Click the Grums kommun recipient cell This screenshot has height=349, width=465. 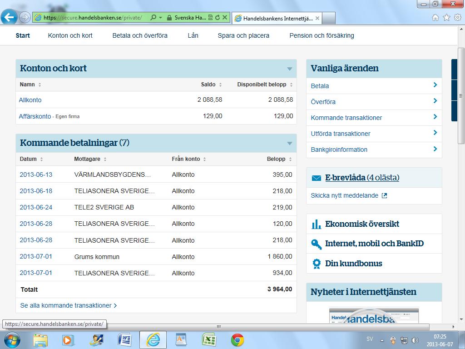(x=97, y=257)
